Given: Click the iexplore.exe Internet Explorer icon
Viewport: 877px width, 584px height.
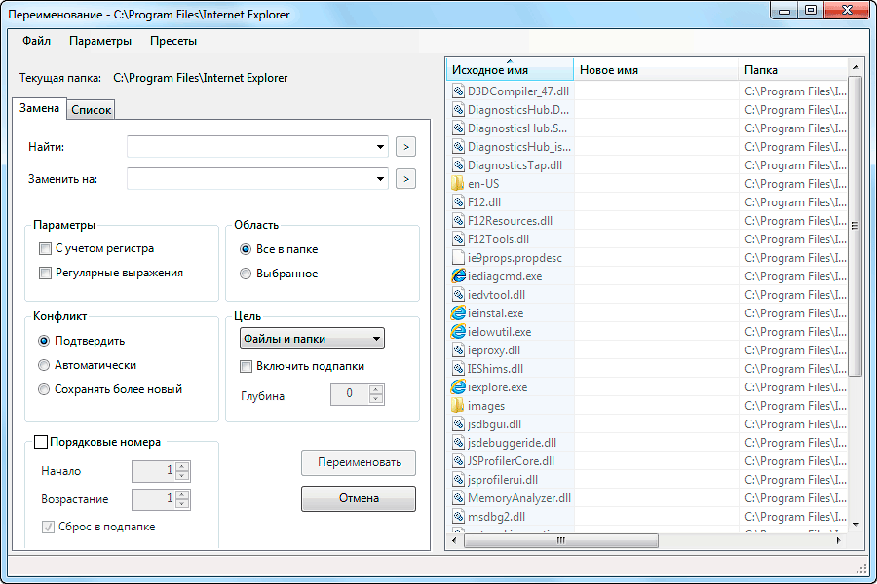Looking at the screenshot, I should click(x=458, y=387).
